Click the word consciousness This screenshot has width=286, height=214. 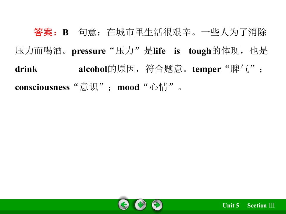(x=42, y=87)
